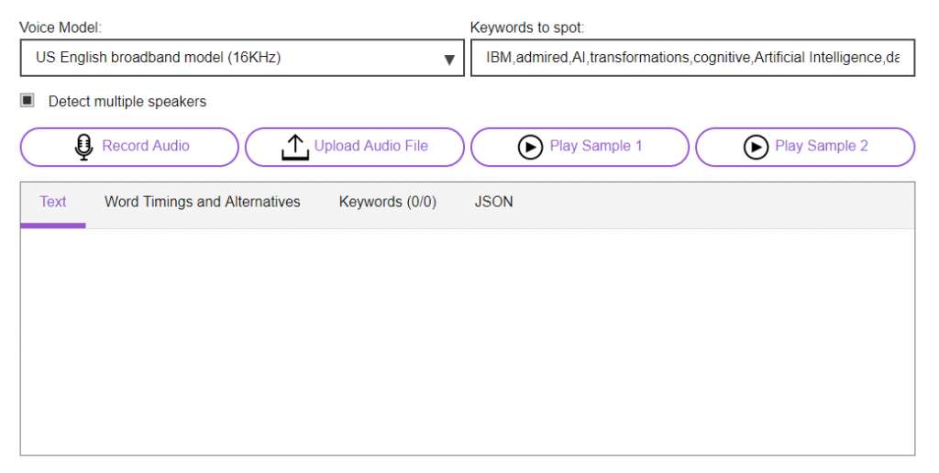
Task: Show the Keywords (0/0) tab
Action: click(388, 203)
